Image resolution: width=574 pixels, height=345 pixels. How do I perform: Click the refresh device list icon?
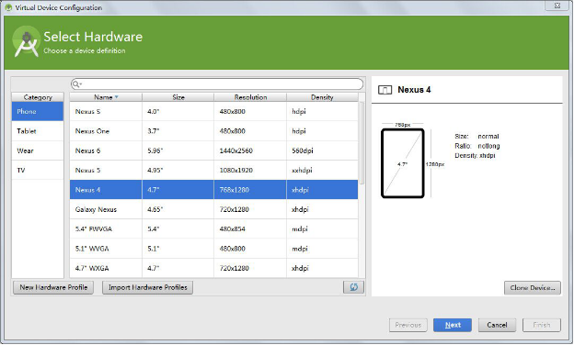click(x=353, y=287)
